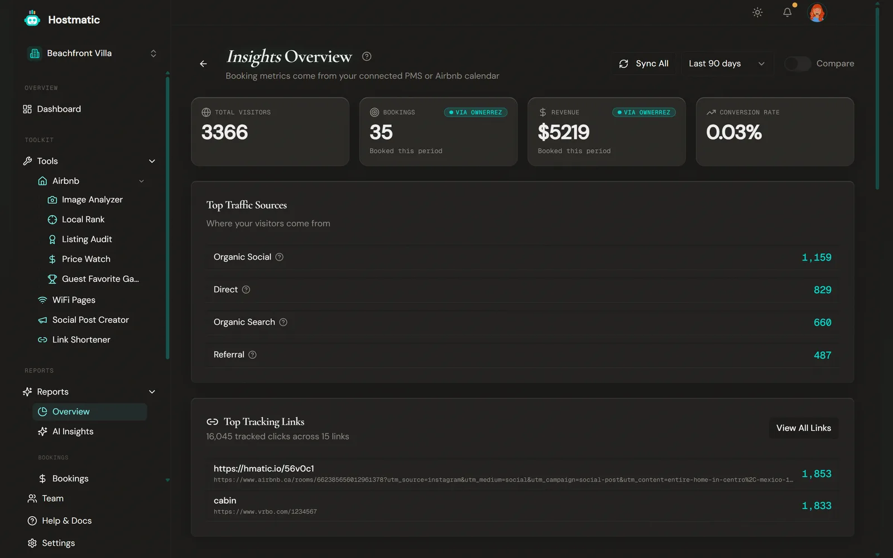Click the VIA OWNERREZ badge on Bookings card
The width and height of the screenshot is (893, 558).
pyautogui.click(x=476, y=112)
